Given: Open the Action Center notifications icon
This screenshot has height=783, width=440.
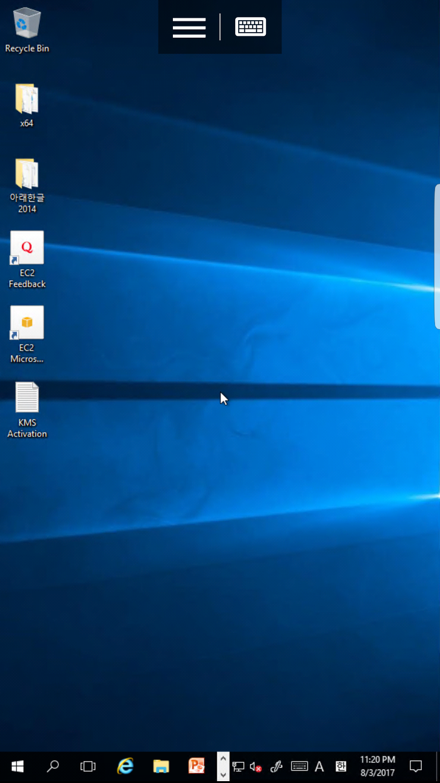Looking at the screenshot, I should (415, 767).
